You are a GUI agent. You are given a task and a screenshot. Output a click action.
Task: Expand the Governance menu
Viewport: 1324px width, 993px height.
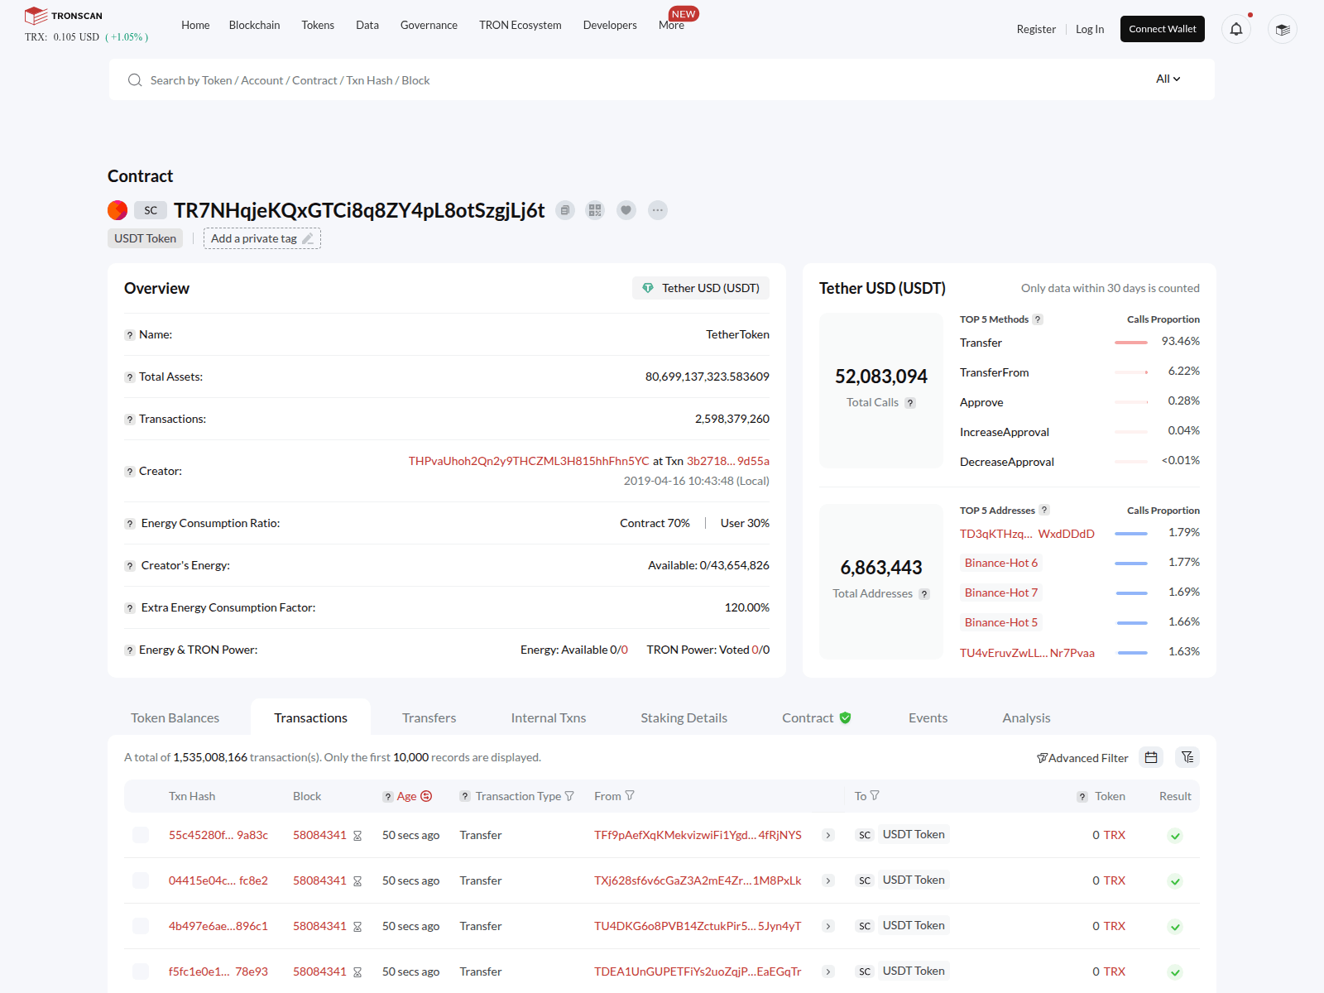point(429,25)
